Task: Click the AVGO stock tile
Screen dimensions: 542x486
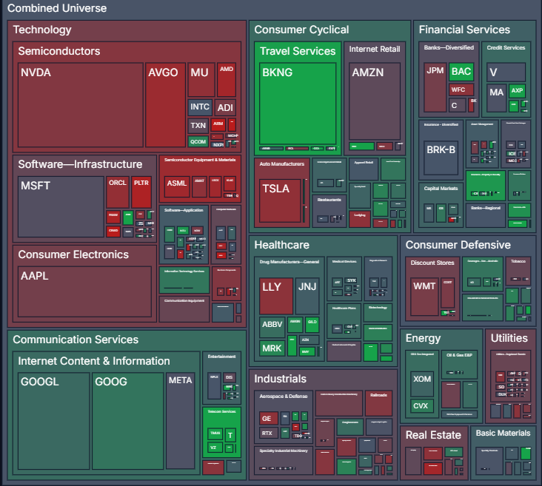Action: pyautogui.click(x=165, y=105)
